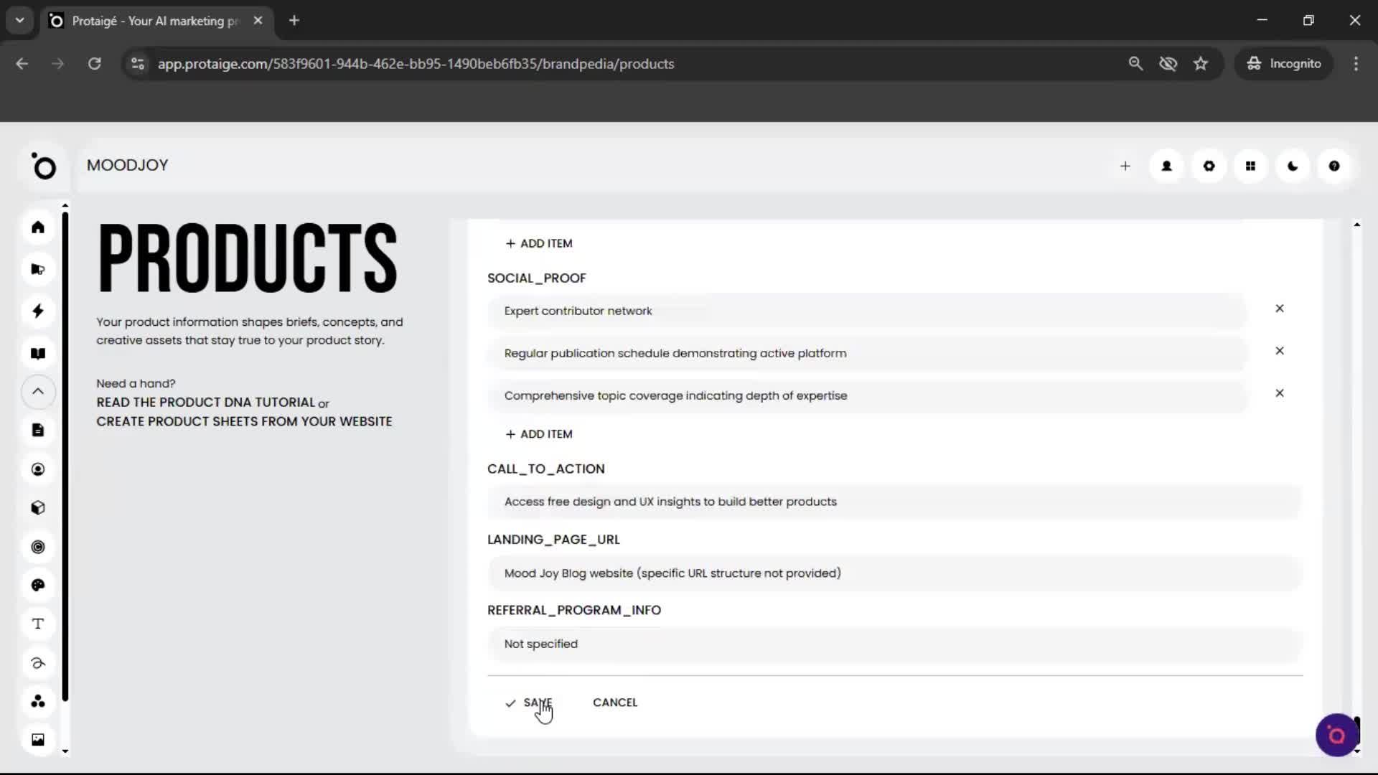Viewport: 1378px width, 775px height.
Task: Save the product changes
Action: [x=538, y=703]
